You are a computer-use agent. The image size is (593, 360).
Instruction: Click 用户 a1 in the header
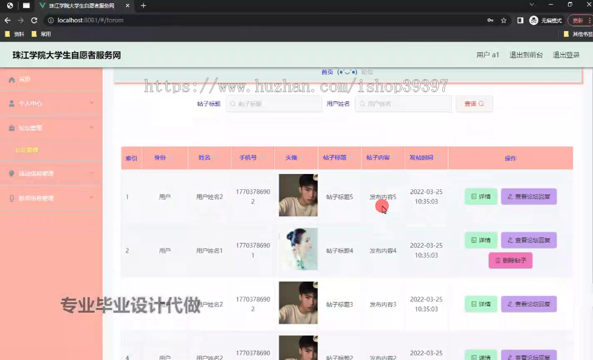(488, 55)
